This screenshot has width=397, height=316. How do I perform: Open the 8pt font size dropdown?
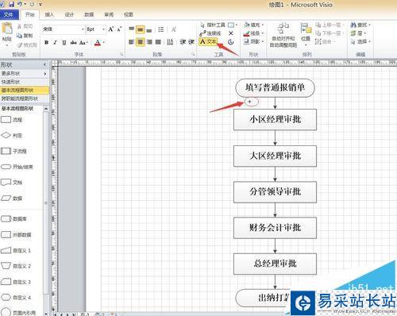point(103,29)
